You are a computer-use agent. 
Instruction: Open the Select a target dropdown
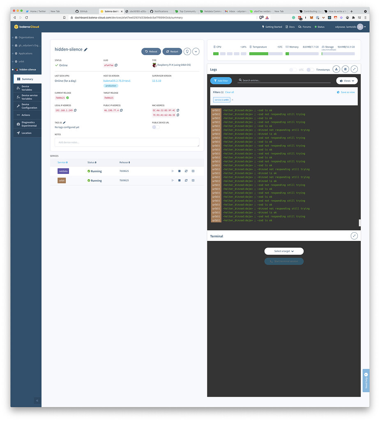284,251
